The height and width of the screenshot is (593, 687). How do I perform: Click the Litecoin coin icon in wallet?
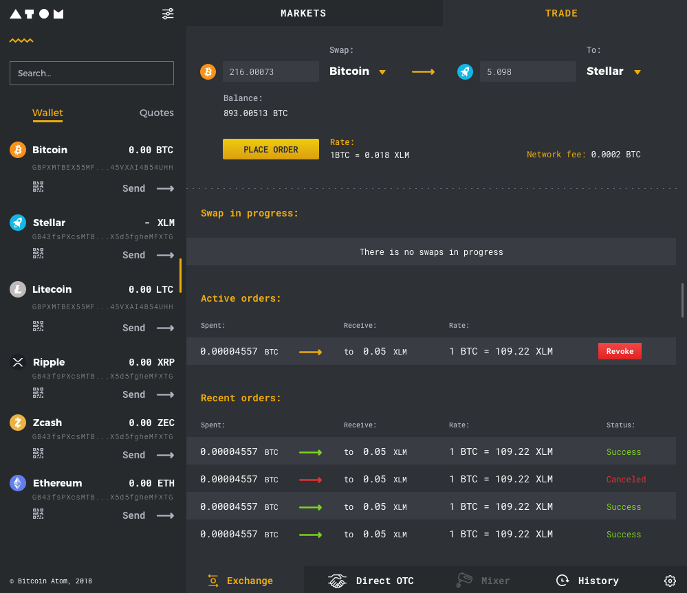(18, 289)
